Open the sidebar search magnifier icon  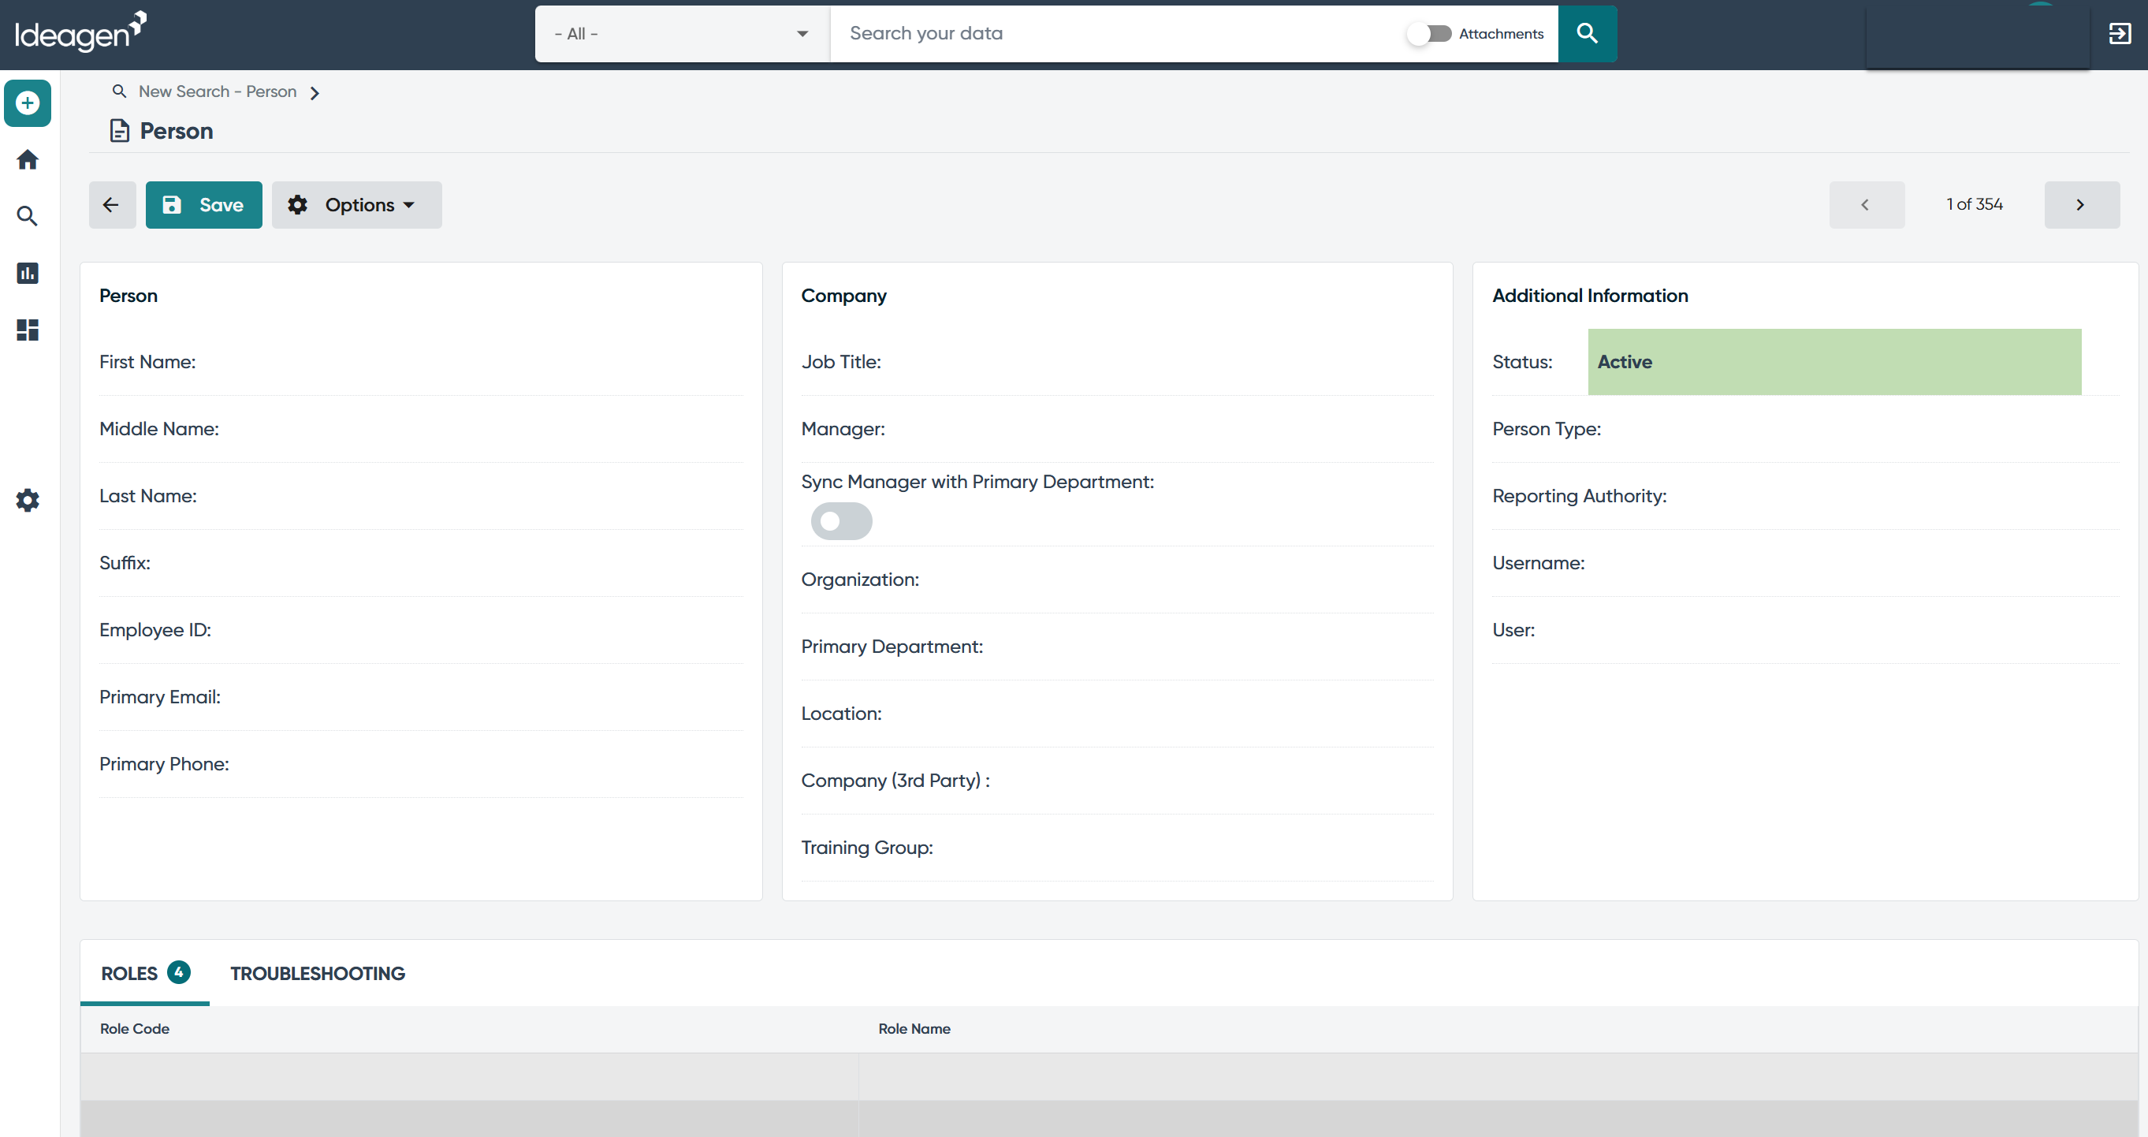[x=28, y=216]
